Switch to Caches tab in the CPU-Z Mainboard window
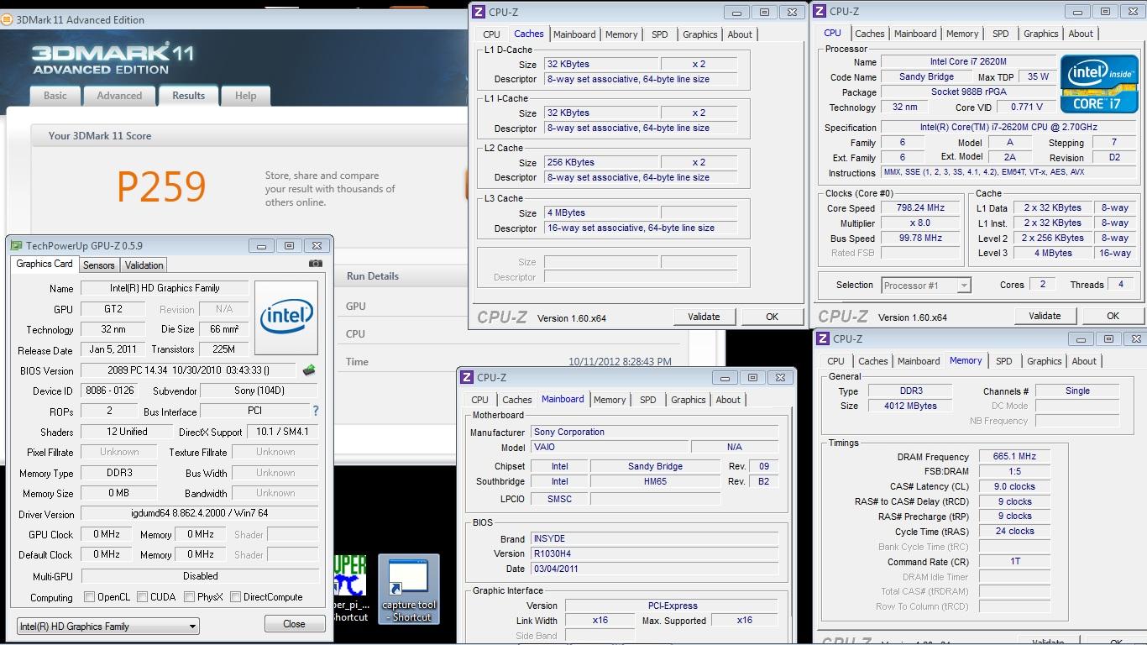Screen dimensions: 1147x645 [516, 400]
